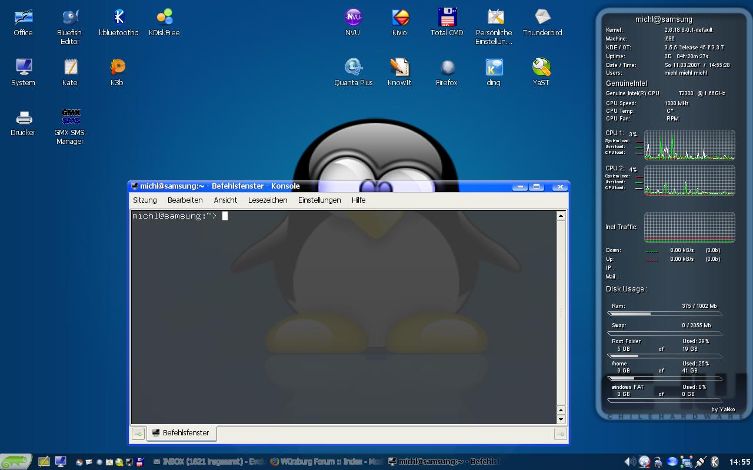
Task: Click the volume speaker tray icon
Action: 630,462
